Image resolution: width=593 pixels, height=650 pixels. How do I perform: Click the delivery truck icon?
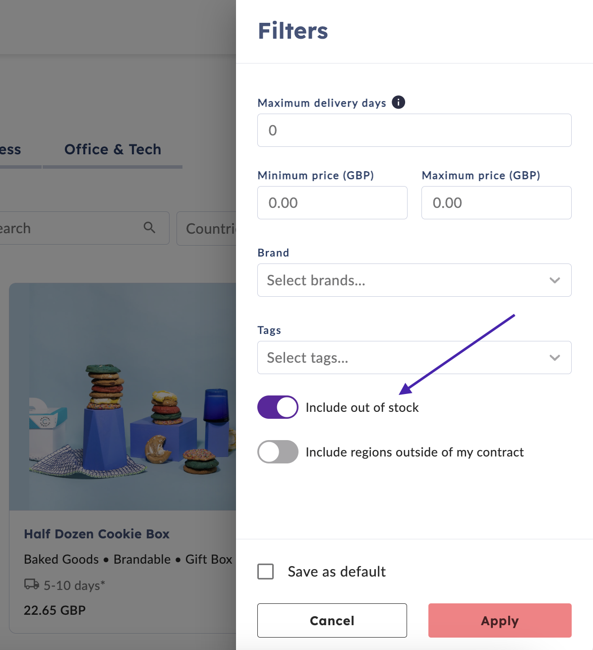coord(32,584)
